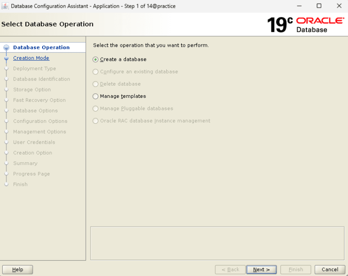The width and height of the screenshot is (348, 276).
Task: Click the disabled Back button
Action: click(230, 270)
